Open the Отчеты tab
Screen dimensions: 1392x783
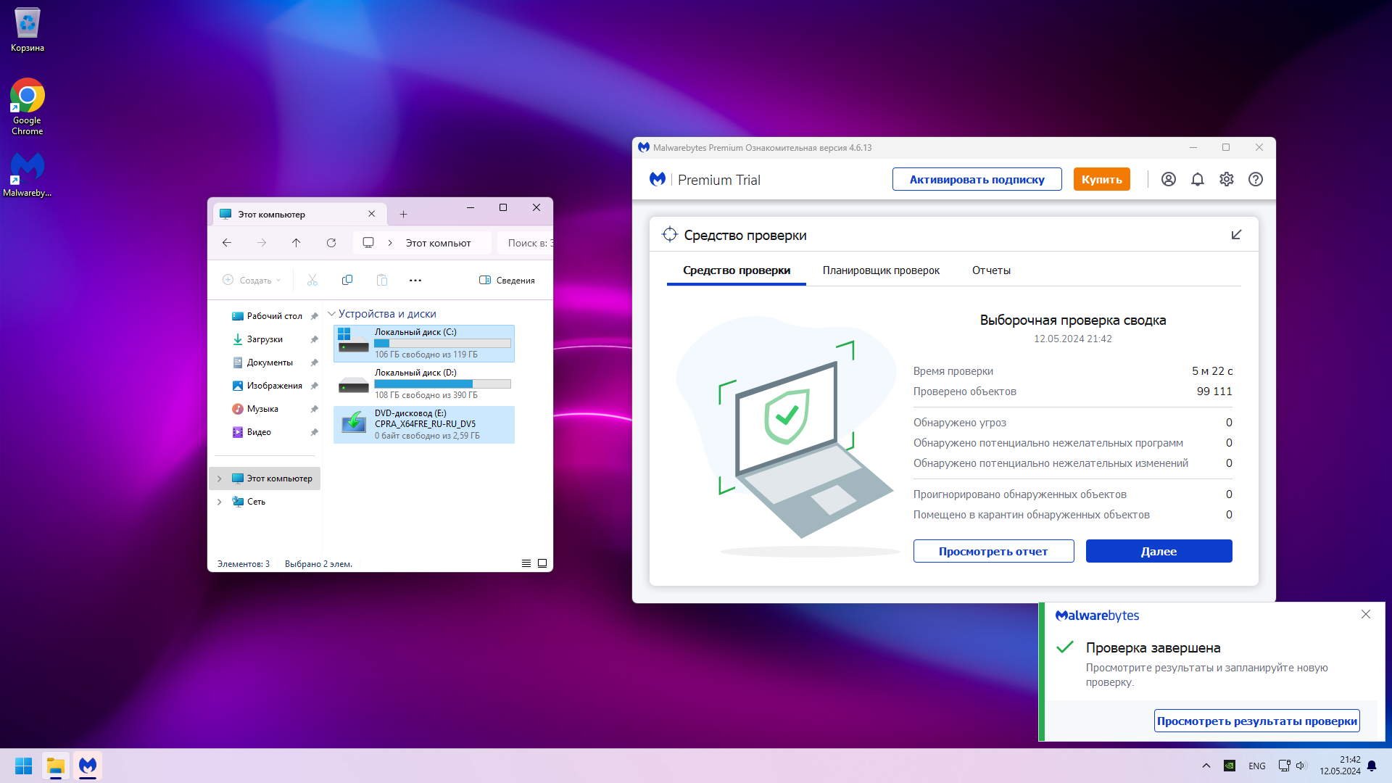coord(990,270)
